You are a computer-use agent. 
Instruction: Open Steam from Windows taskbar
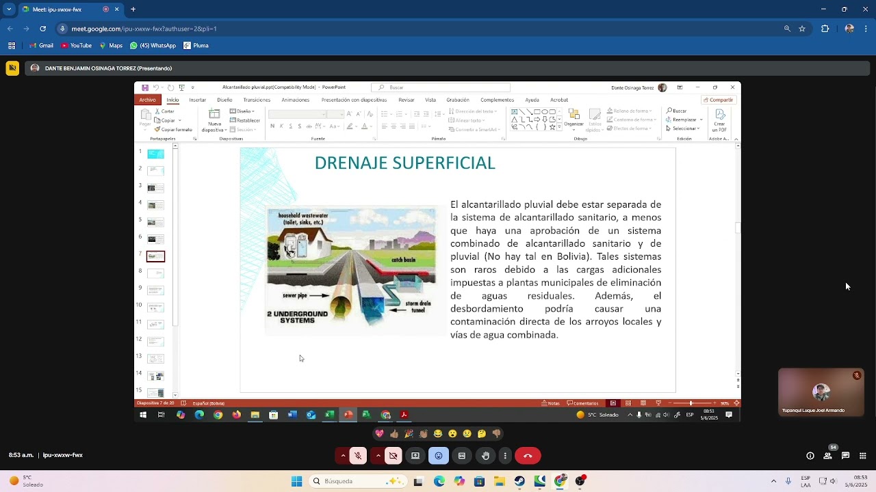click(520, 481)
